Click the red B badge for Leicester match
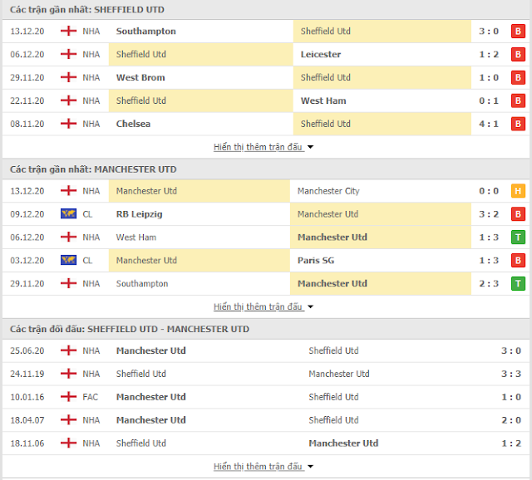 [x=518, y=54]
